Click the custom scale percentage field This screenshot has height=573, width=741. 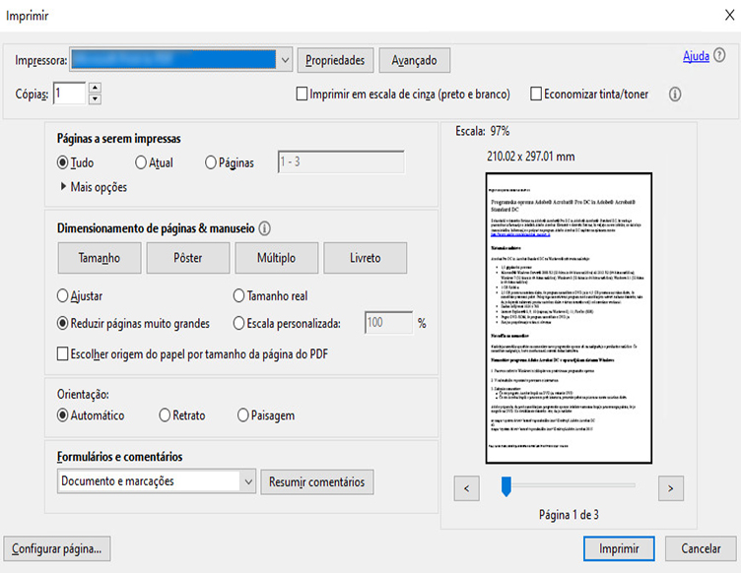pyautogui.click(x=388, y=322)
